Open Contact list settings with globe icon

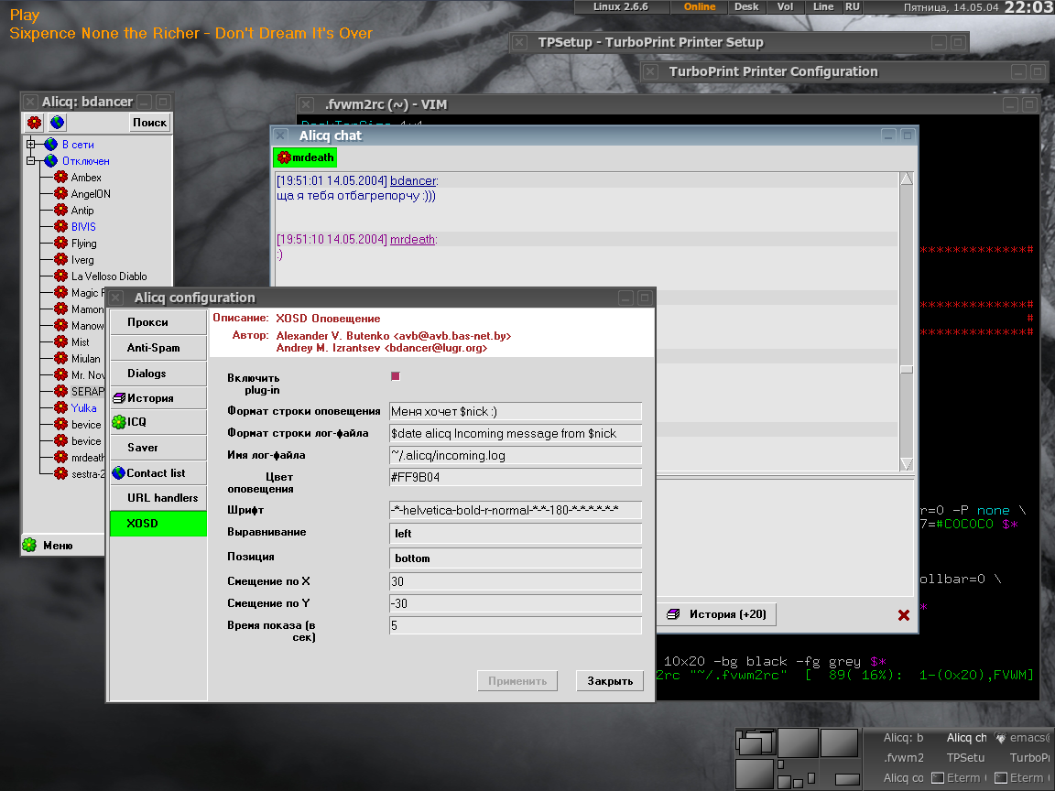[158, 473]
